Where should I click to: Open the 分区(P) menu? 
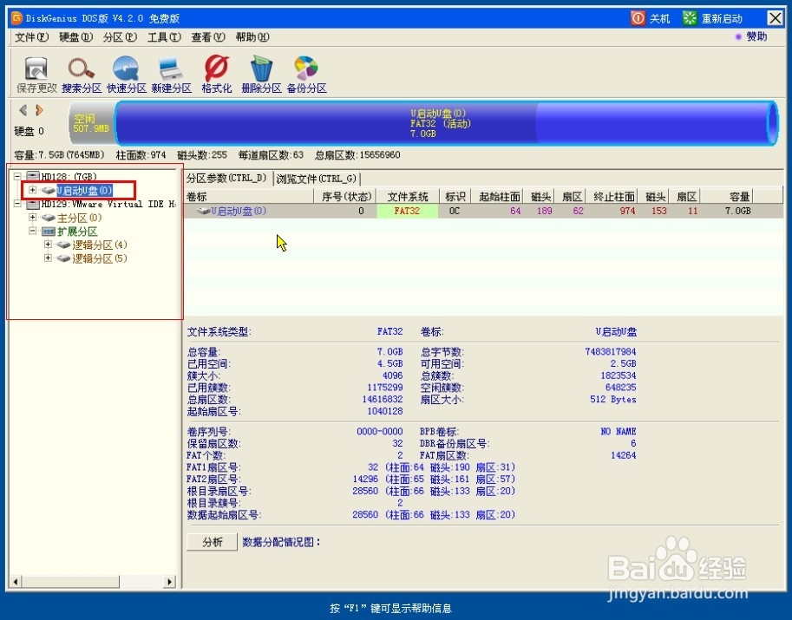click(120, 37)
